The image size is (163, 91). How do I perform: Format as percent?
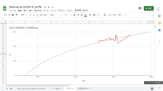34,15
